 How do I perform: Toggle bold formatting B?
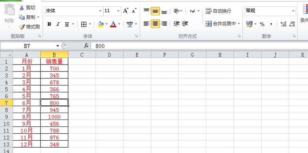pos(49,24)
